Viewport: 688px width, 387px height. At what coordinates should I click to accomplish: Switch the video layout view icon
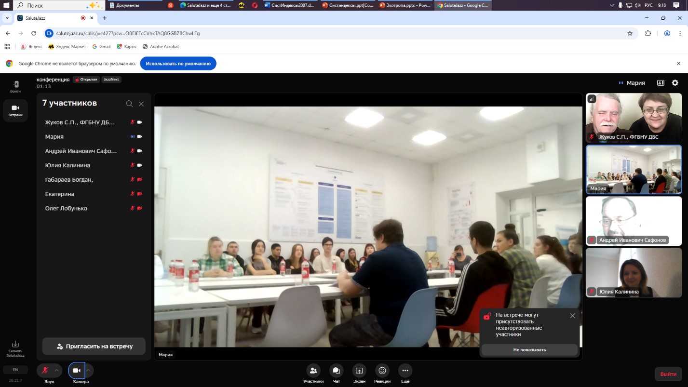click(661, 83)
